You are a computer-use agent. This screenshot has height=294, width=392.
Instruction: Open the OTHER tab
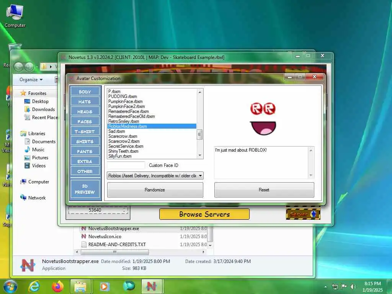(85, 171)
